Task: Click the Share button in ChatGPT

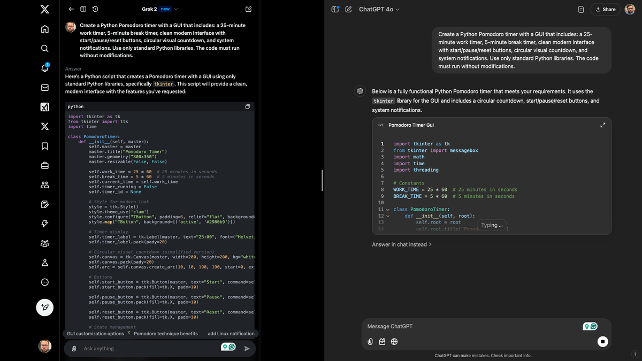Action: click(x=605, y=9)
